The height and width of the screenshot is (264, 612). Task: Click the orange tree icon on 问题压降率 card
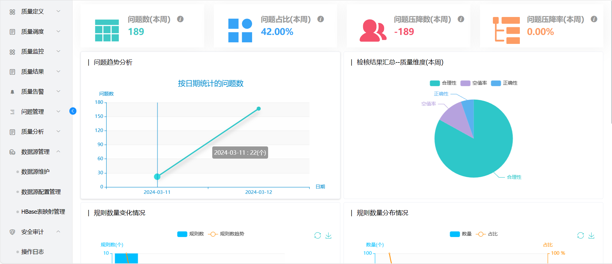(506, 30)
